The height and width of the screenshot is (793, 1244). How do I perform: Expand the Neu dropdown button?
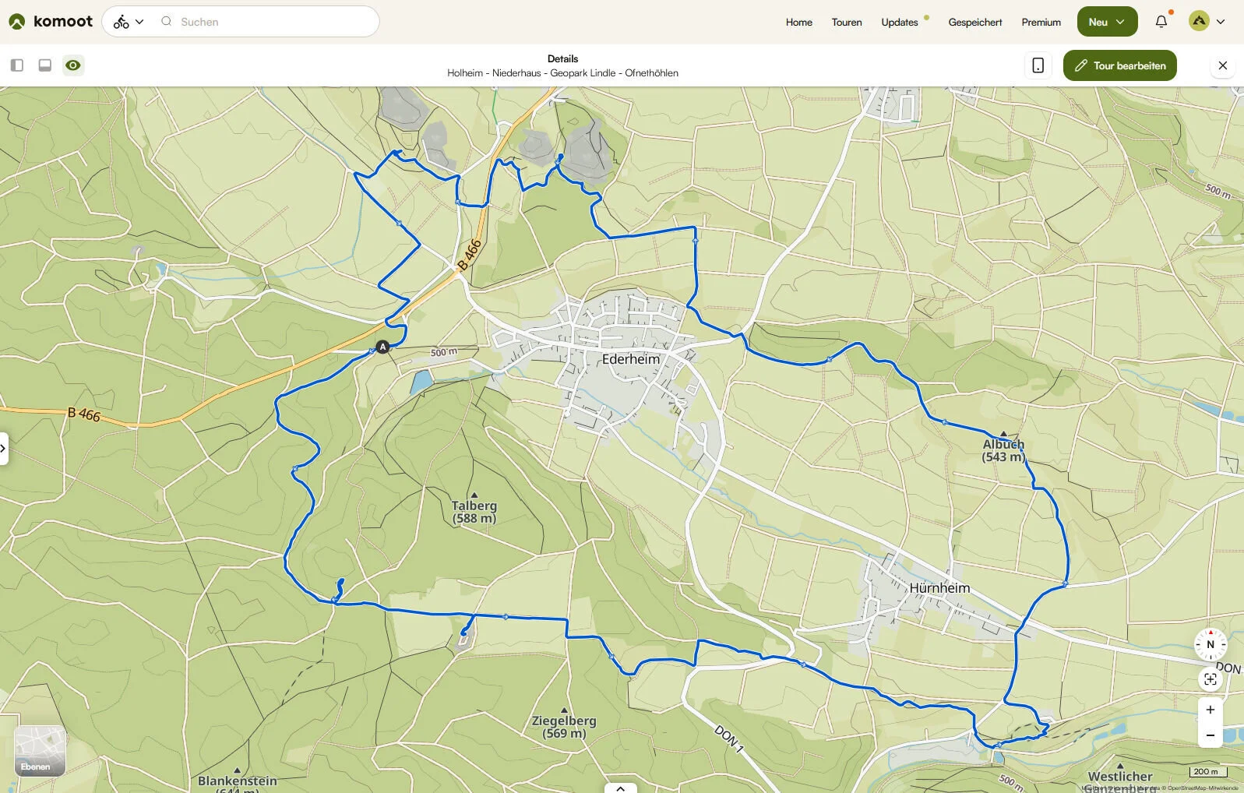click(1106, 22)
